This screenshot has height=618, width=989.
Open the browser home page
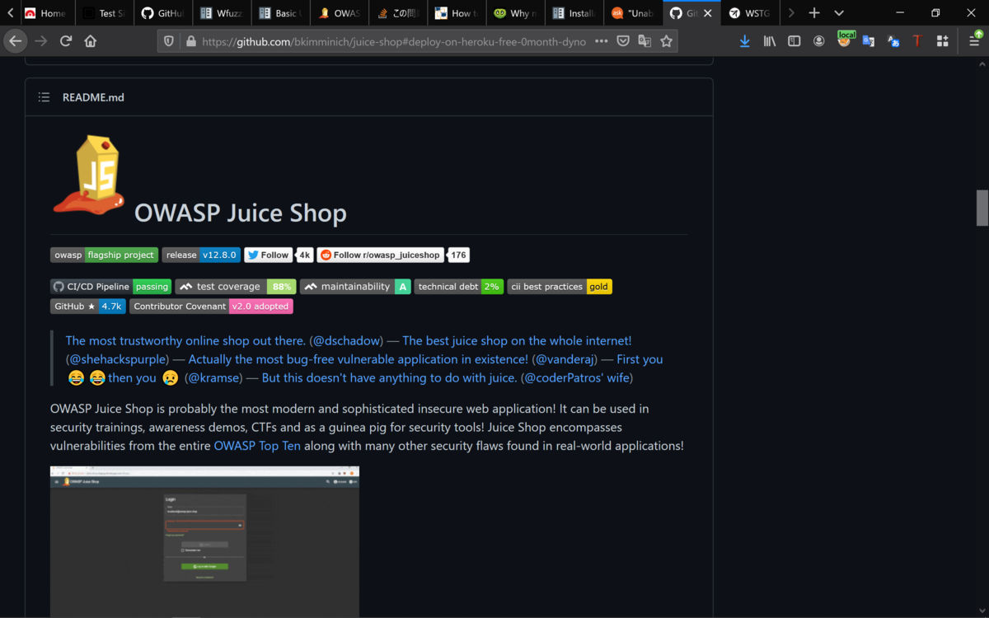pos(91,41)
